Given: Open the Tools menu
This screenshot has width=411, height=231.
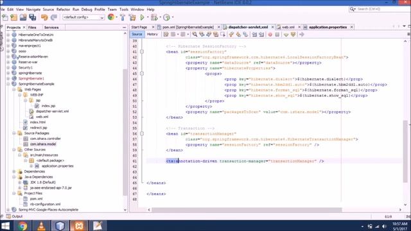Looking at the screenshot, I should [124, 10].
